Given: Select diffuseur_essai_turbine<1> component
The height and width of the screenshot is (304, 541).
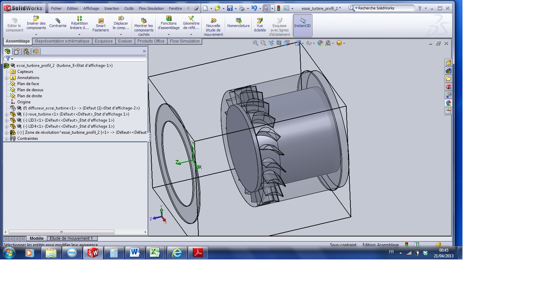Looking at the screenshot, I should tap(81, 108).
